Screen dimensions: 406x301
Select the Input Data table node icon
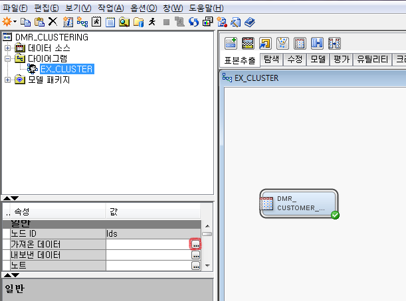tap(300, 43)
